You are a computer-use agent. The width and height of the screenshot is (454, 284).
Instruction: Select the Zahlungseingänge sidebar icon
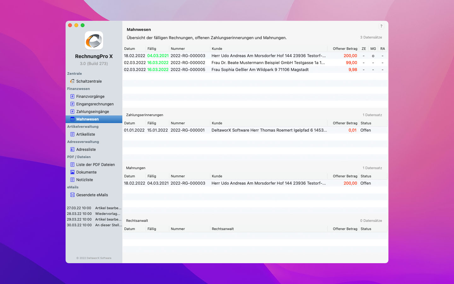[72, 111]
